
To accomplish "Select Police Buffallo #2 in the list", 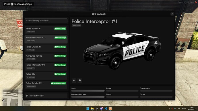I will point(46,85).
